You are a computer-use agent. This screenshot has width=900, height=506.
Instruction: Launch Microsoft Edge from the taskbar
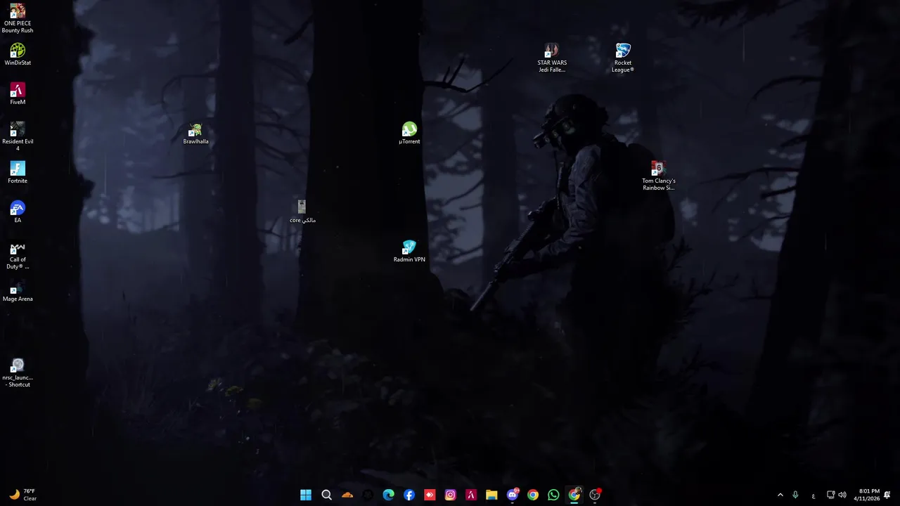pos(389,495)
